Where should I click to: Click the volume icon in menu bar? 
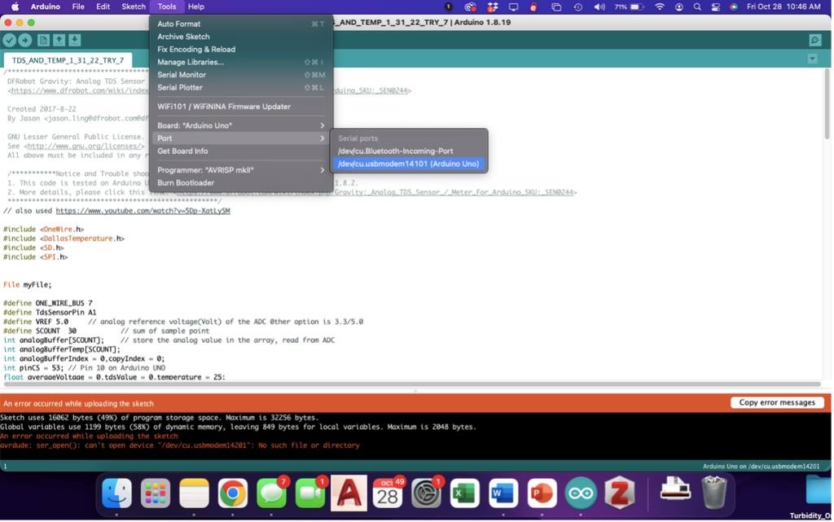click(x=599, y=7)
